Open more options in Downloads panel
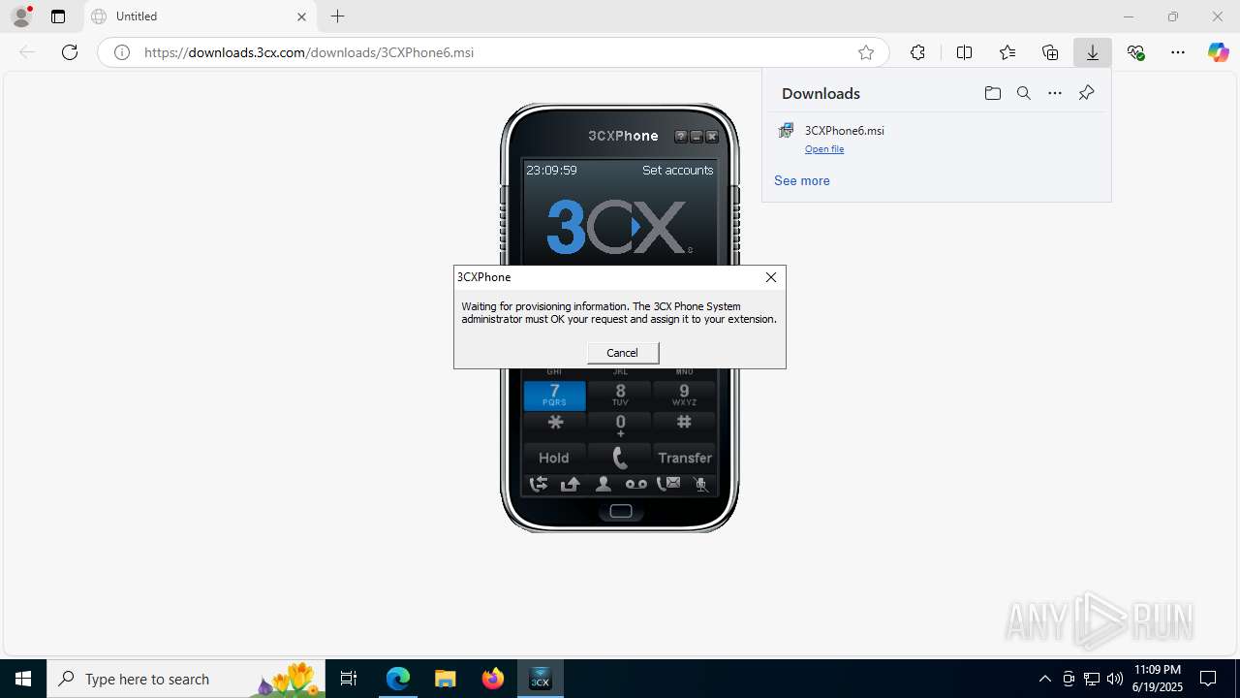 click(1055, 93)
